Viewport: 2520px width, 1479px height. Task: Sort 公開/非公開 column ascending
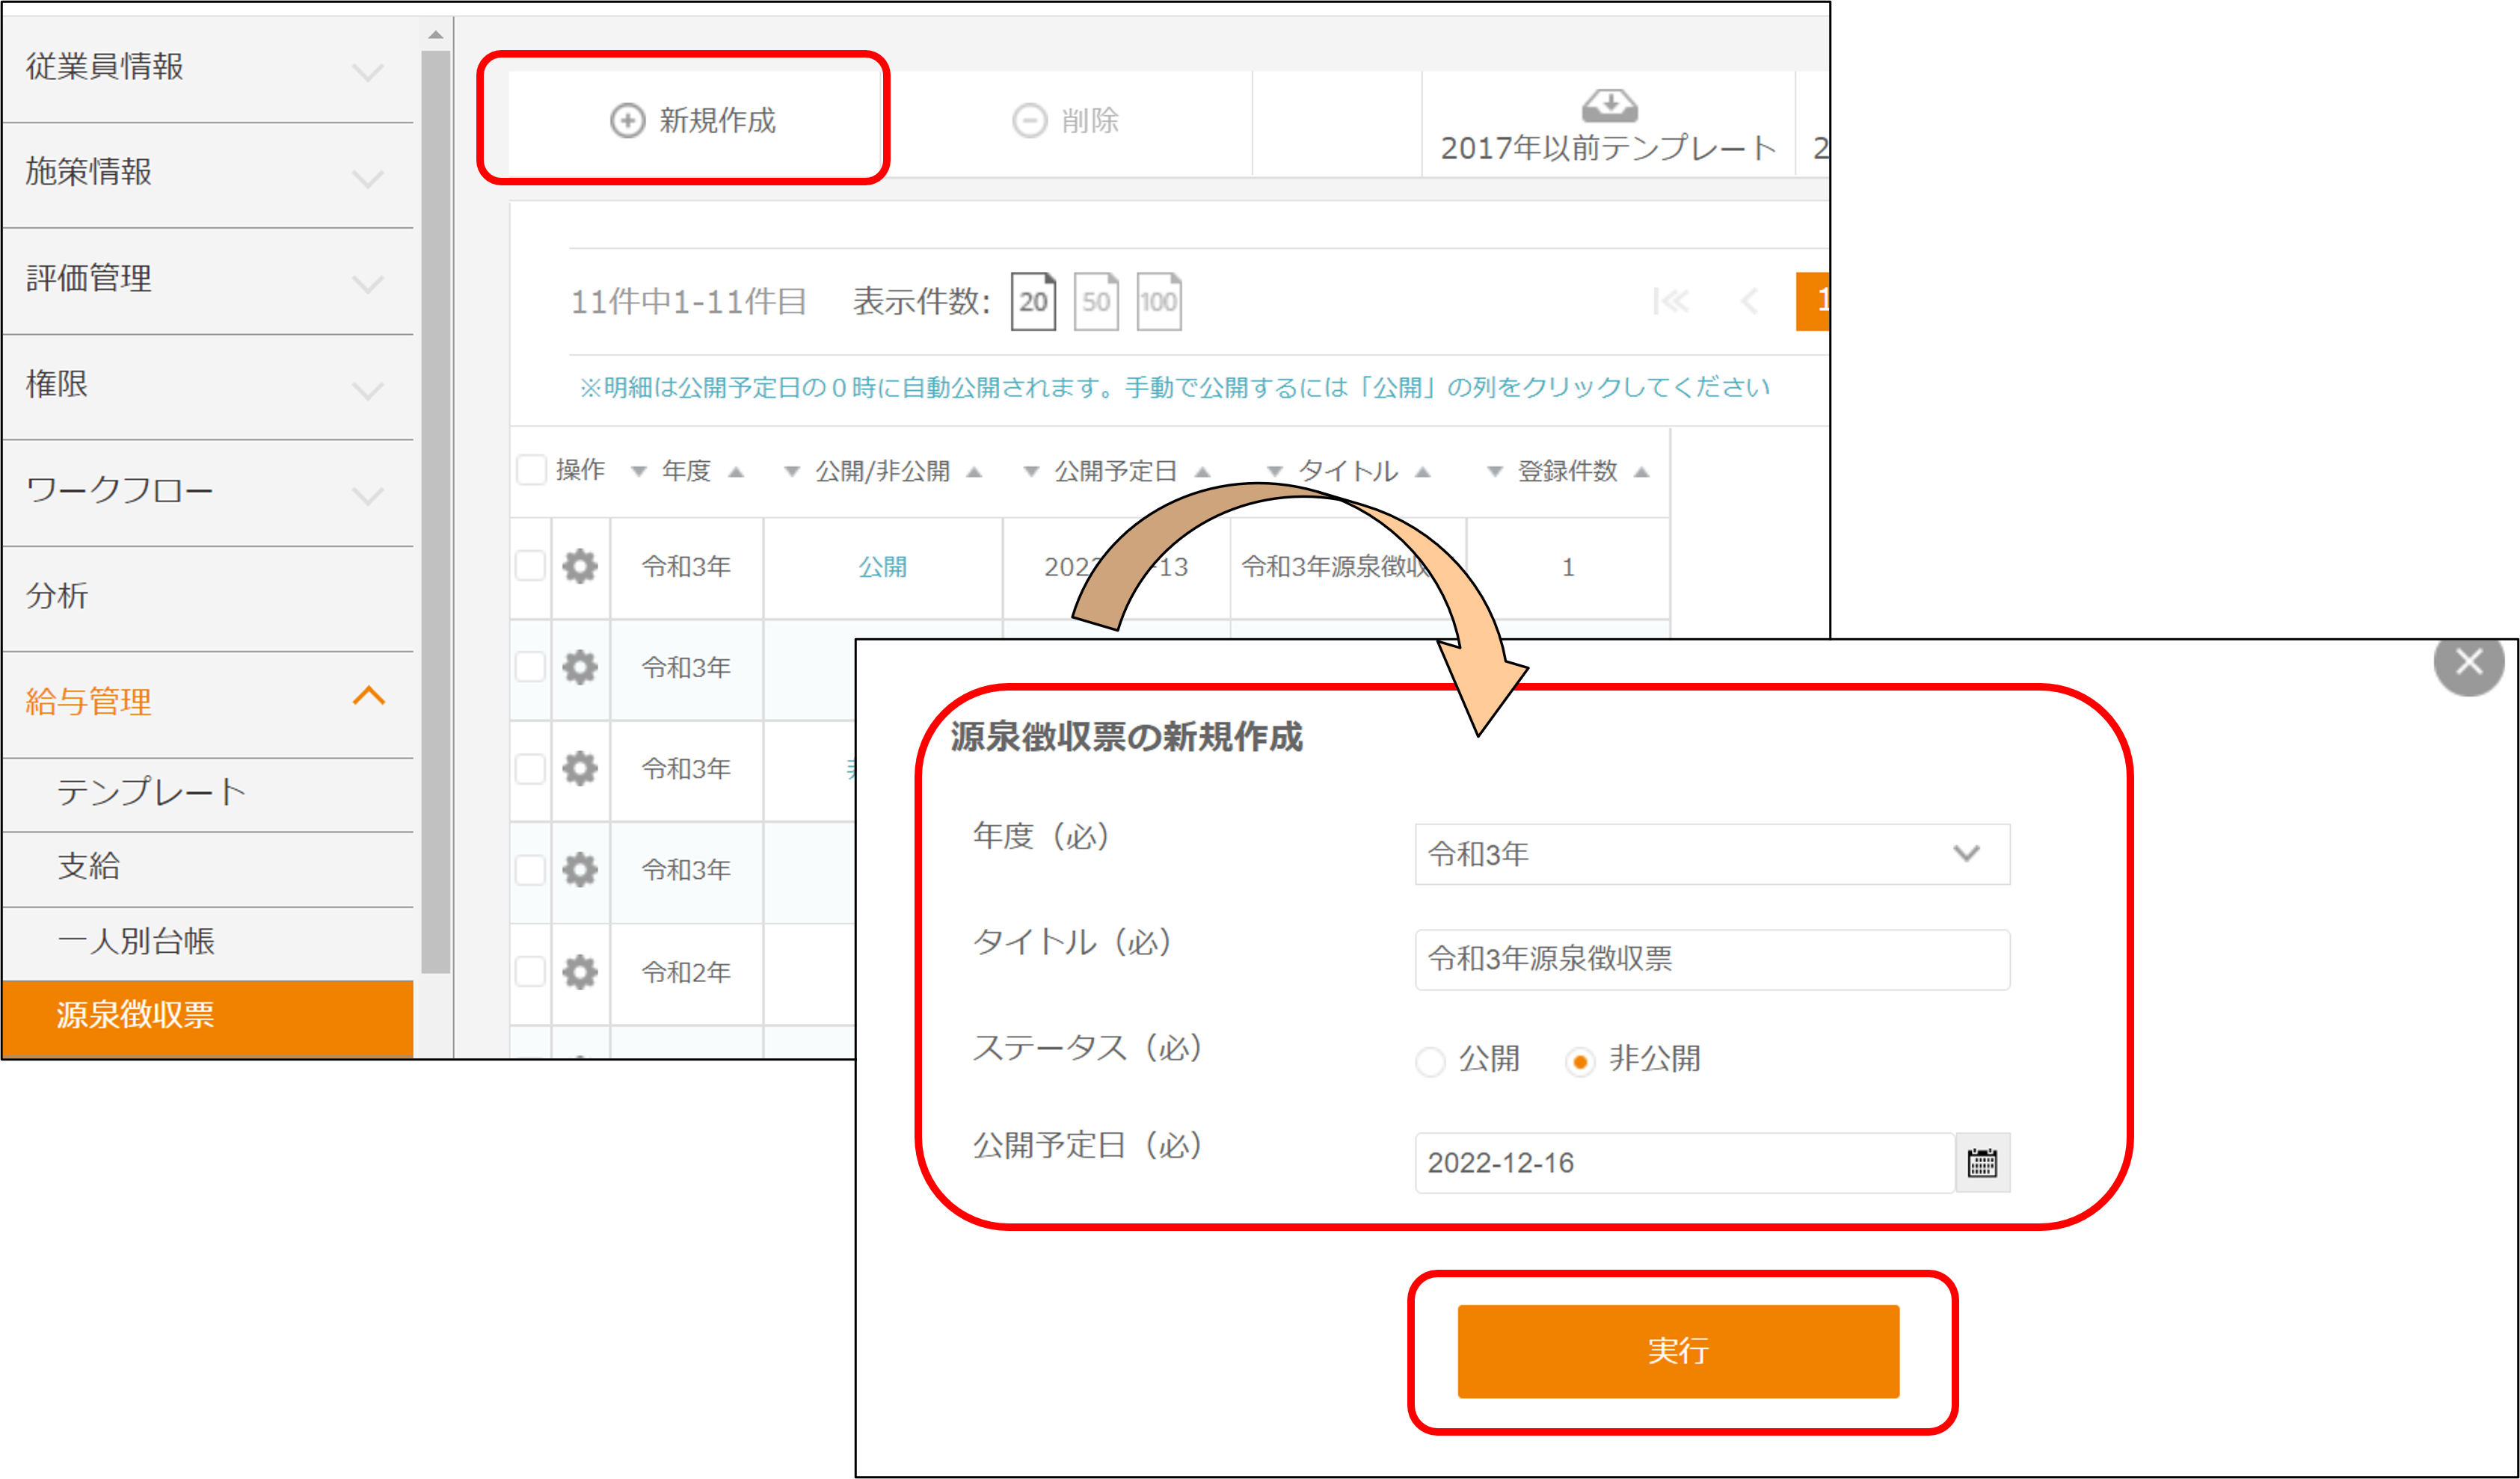coord(974,472)
